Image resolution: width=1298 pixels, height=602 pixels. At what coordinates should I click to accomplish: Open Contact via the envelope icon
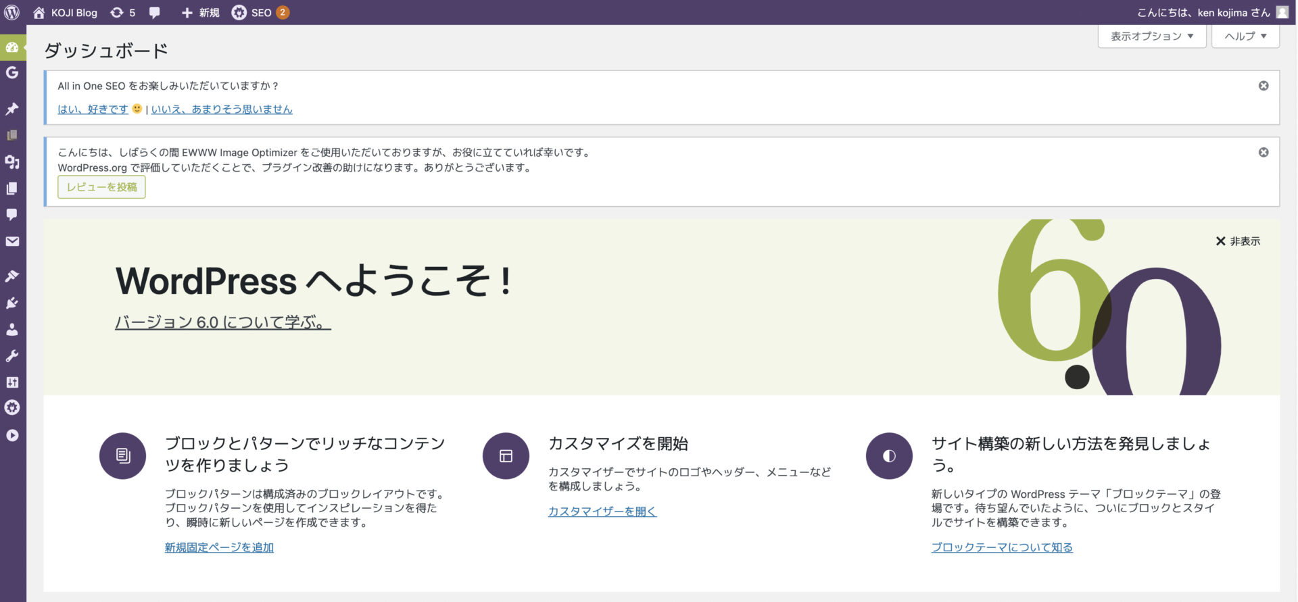pyautogui.click(x=12, y=241)
